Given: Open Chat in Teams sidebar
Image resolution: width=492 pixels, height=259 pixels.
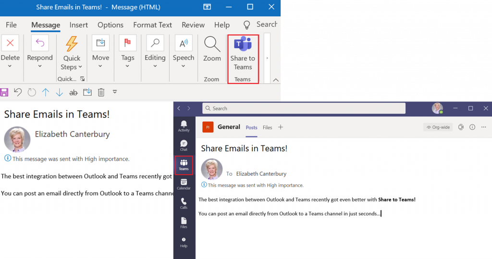Looking at the screenshot, I should click(x=184, y=146).
